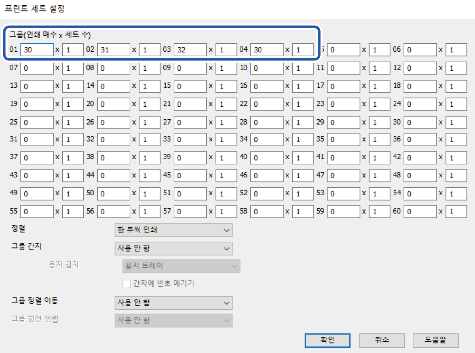Select group 06 print count field
The image size is (475, 353).
click(420, 50)
